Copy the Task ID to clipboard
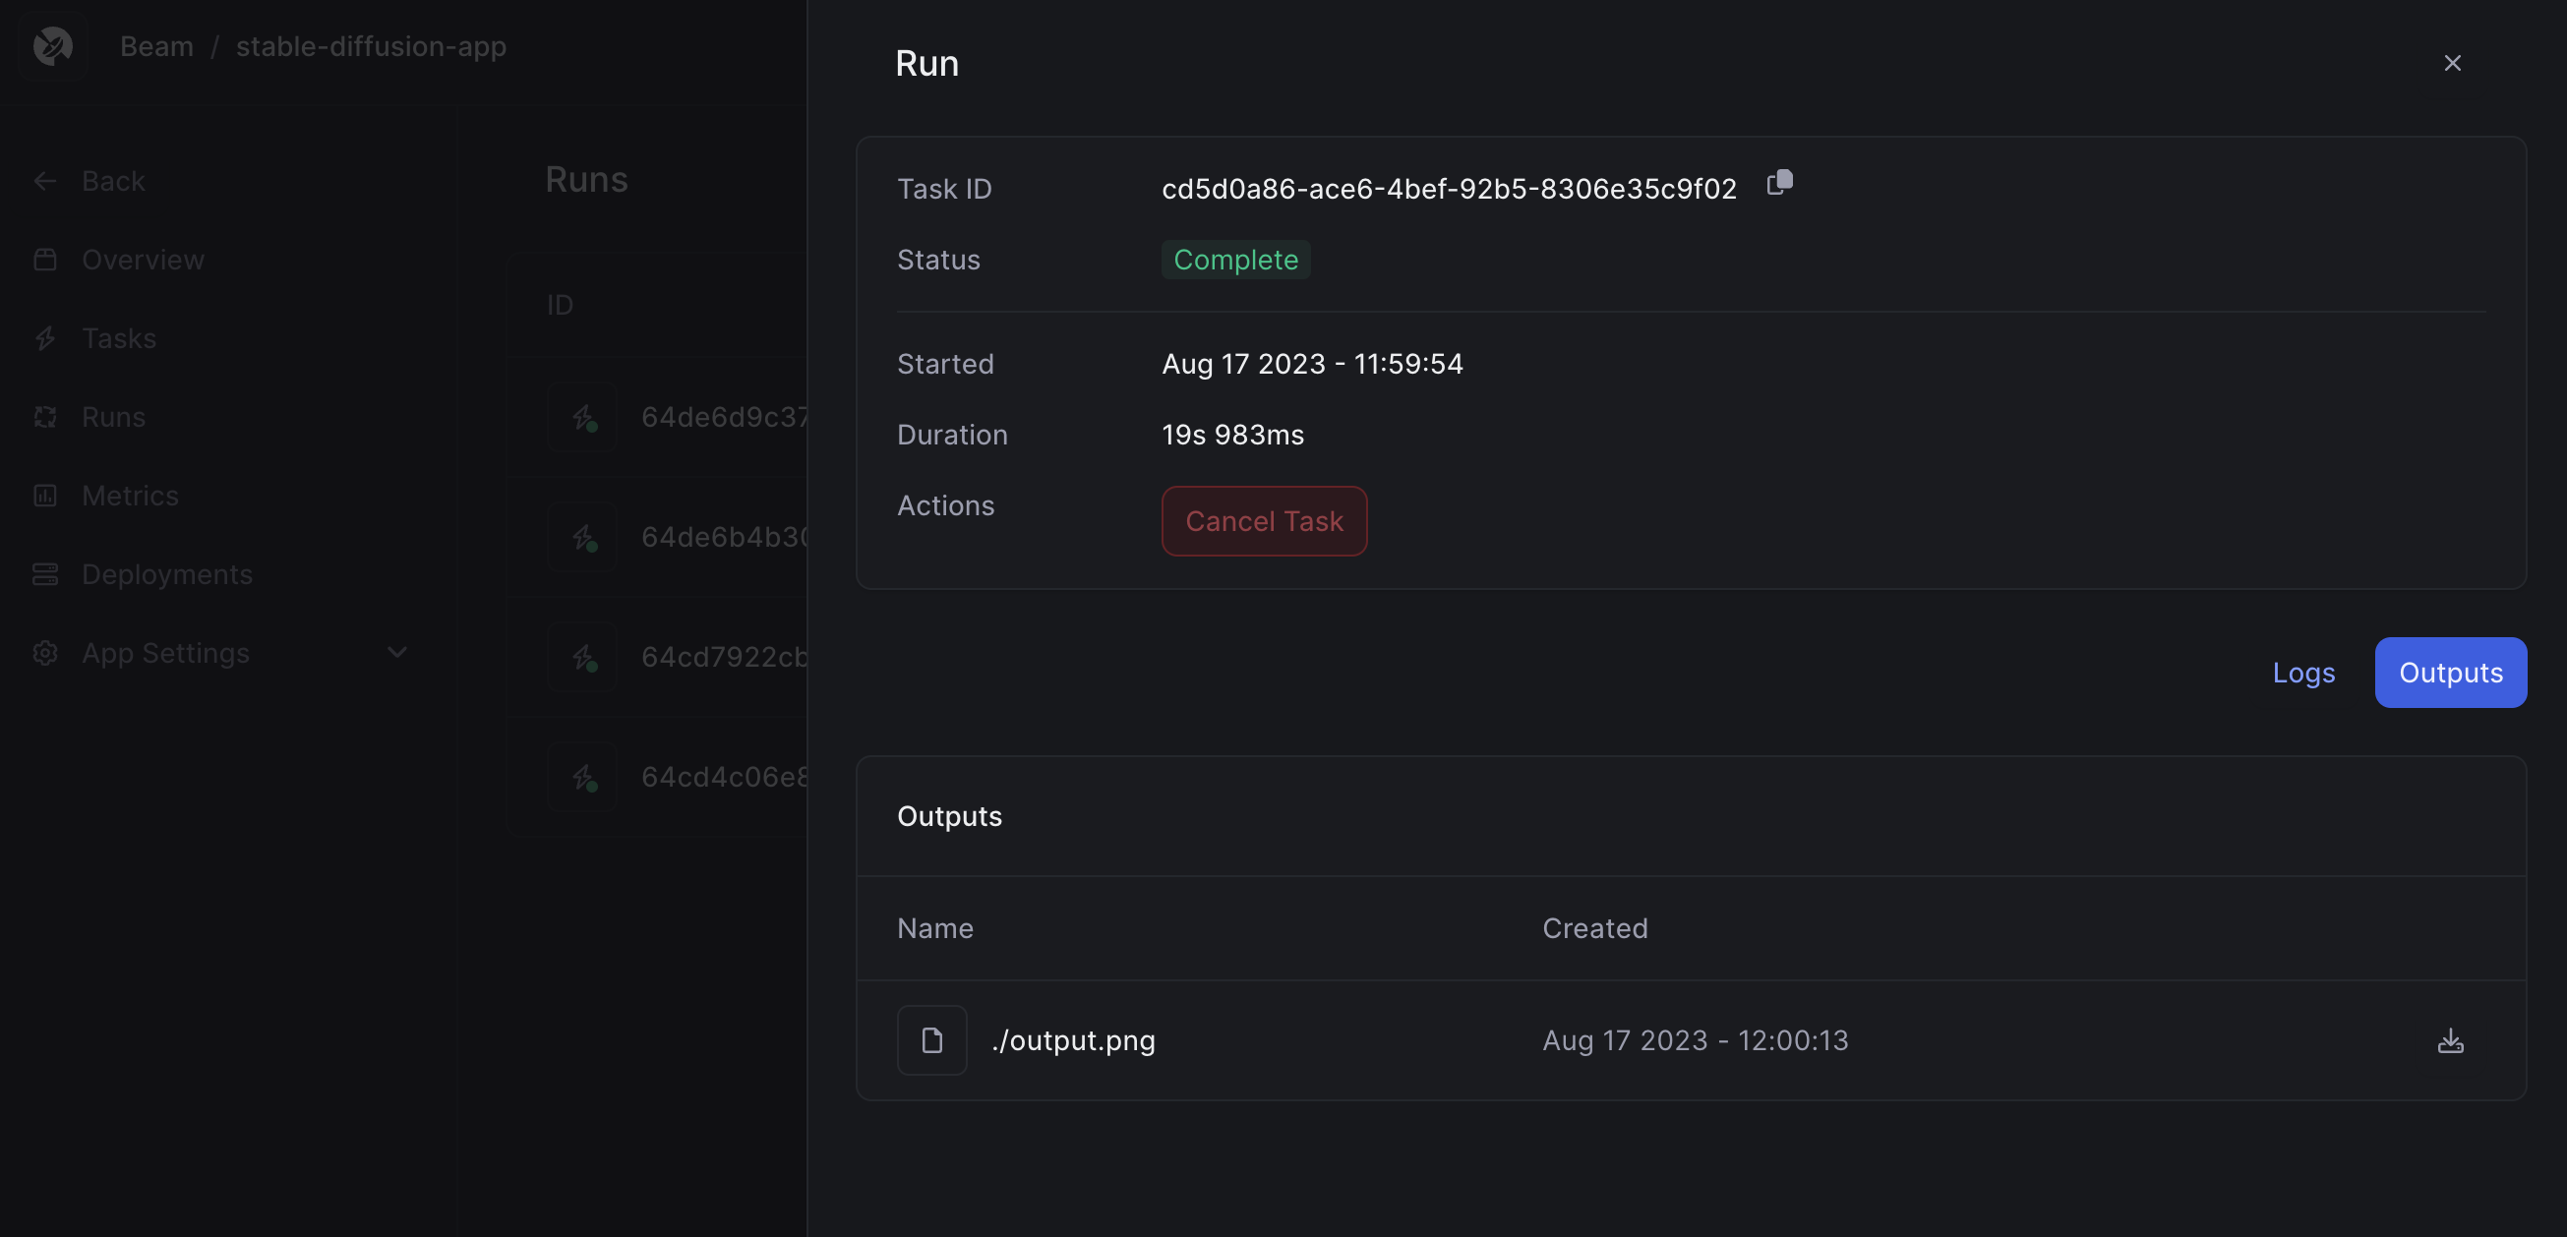 click(1779, 183)
